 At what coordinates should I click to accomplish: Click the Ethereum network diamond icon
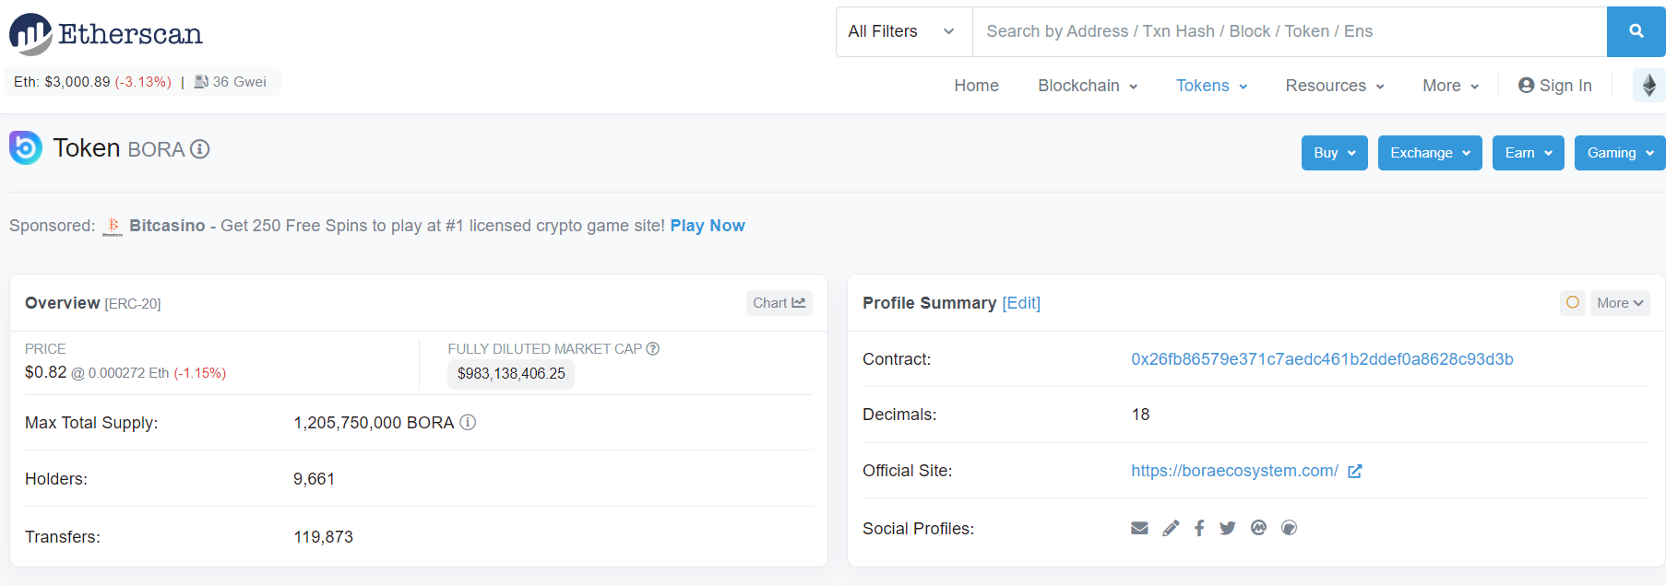pos(1648,86)
